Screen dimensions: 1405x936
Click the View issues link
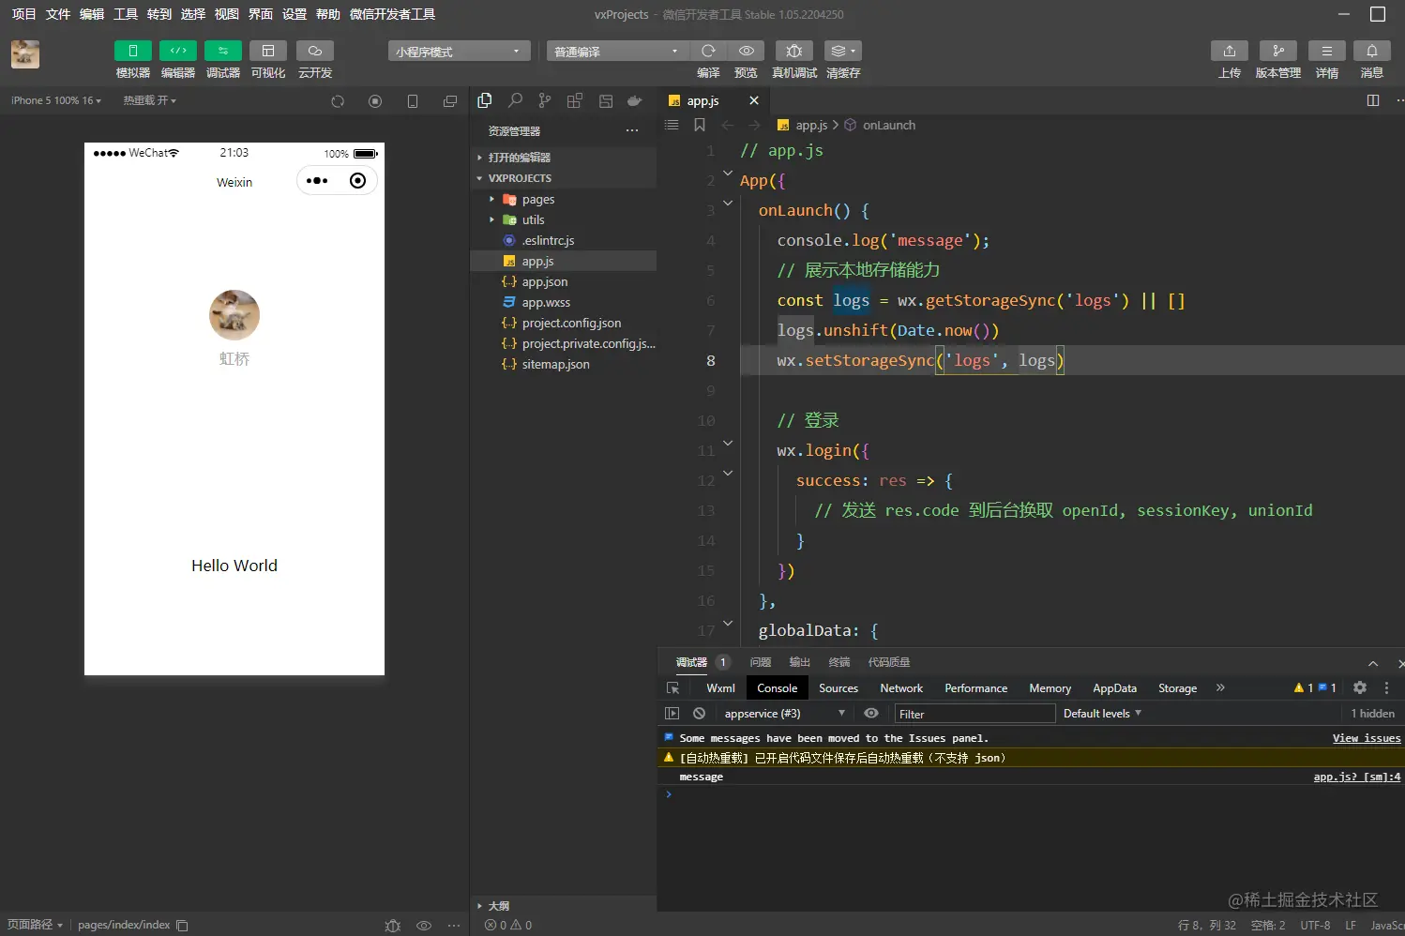pos(1366,738)
